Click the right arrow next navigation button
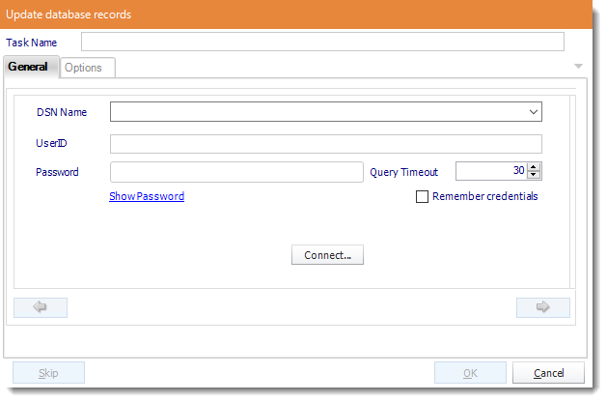607x402 pixels. (542, 307)
